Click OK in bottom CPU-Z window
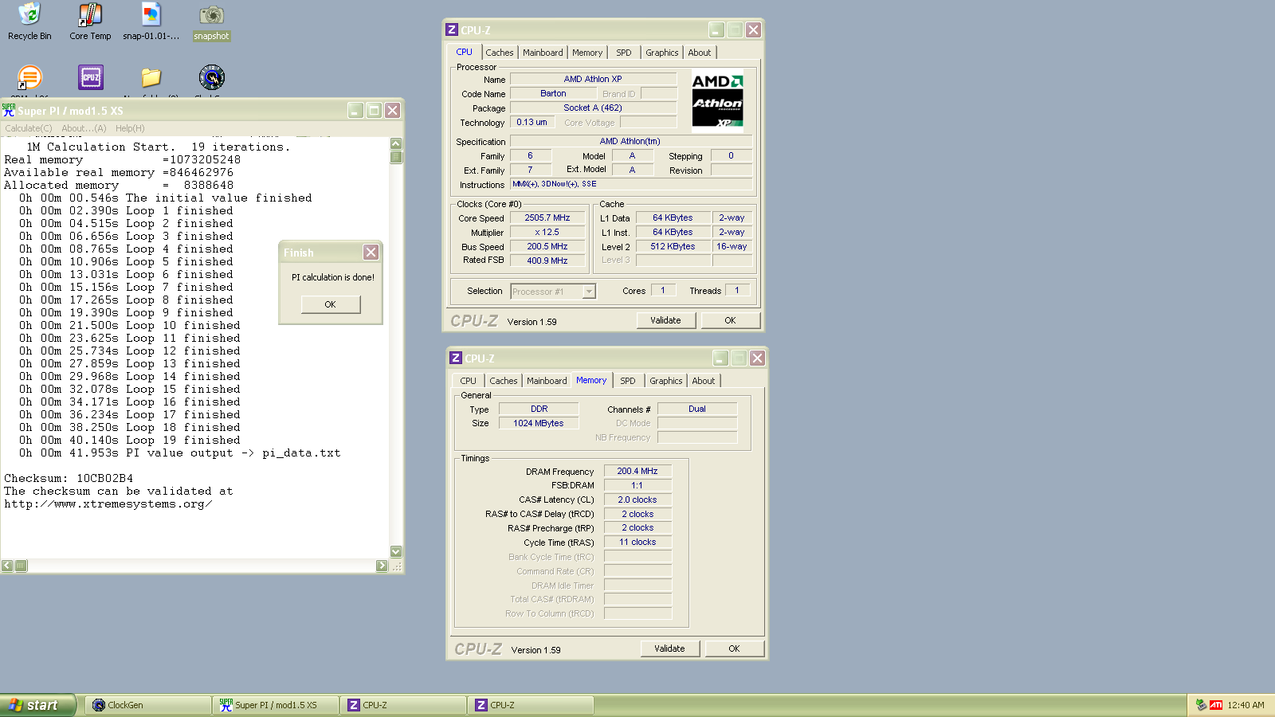This screenshot has width=1275, height=717. coord(735,648)
